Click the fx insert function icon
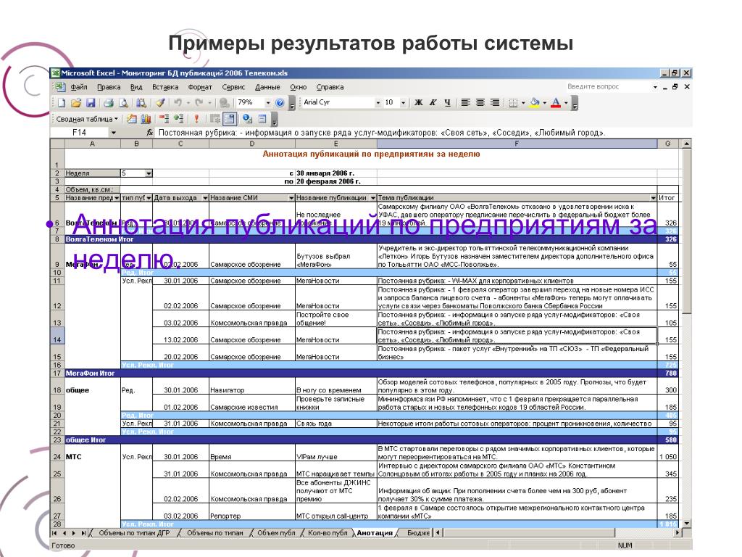This screenshot has height=557, width=742. 149,133
